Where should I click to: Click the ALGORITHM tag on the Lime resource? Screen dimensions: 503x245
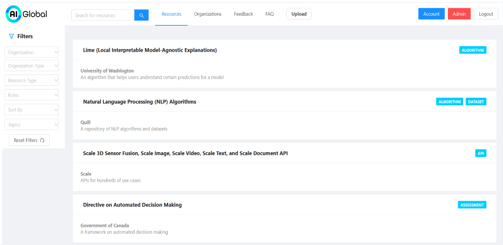pos(473,50)
